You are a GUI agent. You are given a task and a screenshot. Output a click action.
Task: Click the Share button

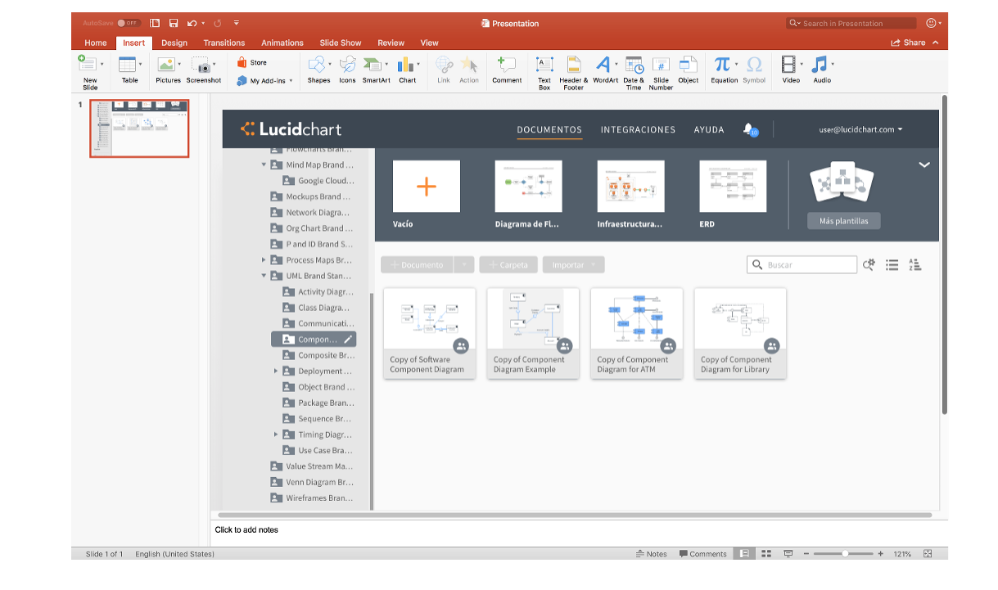coord(908,43)
